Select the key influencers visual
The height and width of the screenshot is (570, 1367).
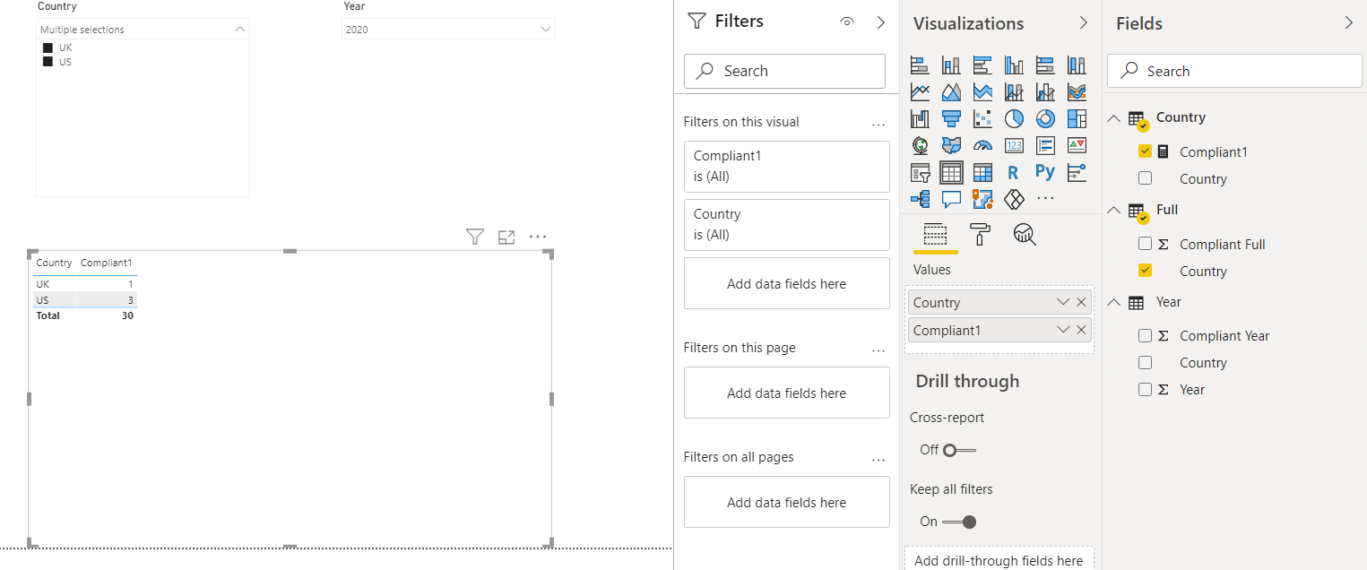(x=1077, y=172)
